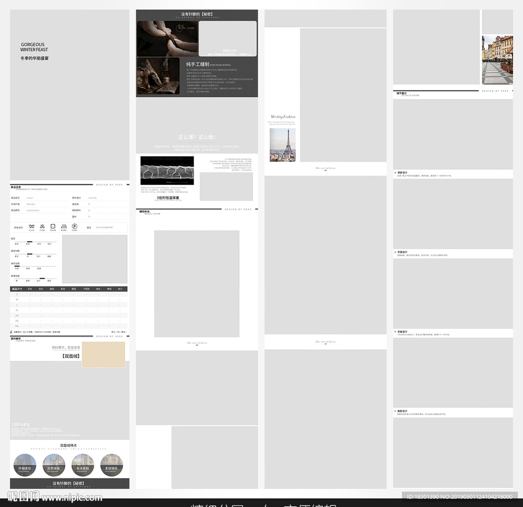Click the vintage sewing tools photo
523x507 pixels.
tap(158, 76)
